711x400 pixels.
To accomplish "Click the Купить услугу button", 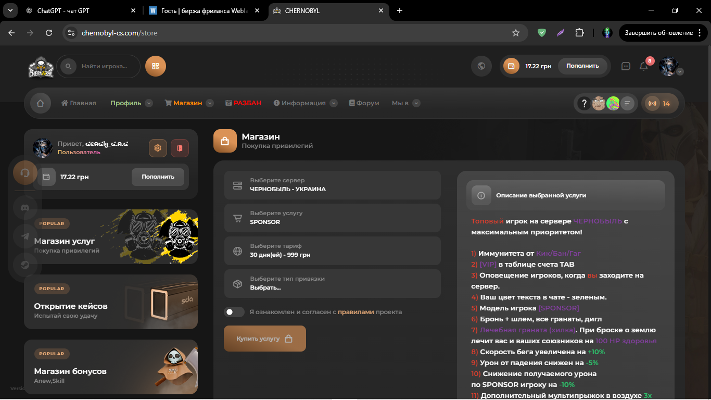I will tap(265, 339).
